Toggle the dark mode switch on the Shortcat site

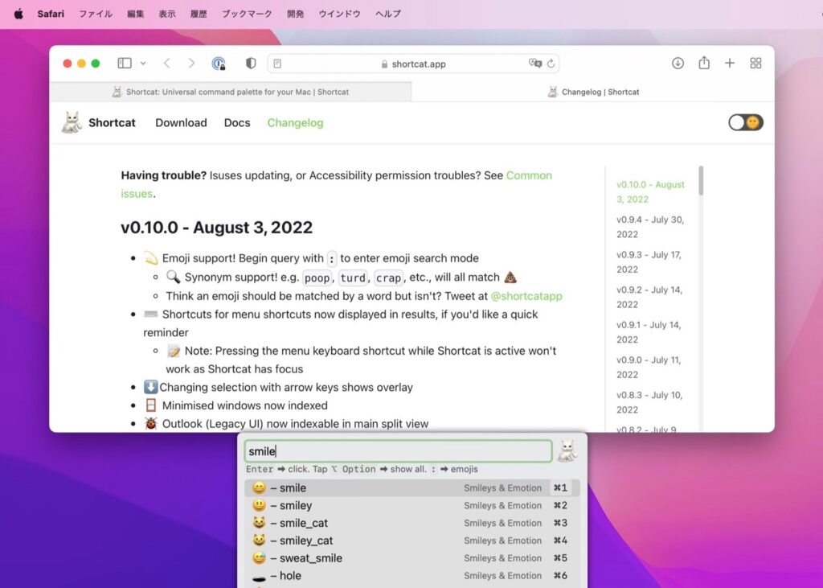(x=744, y=122)
